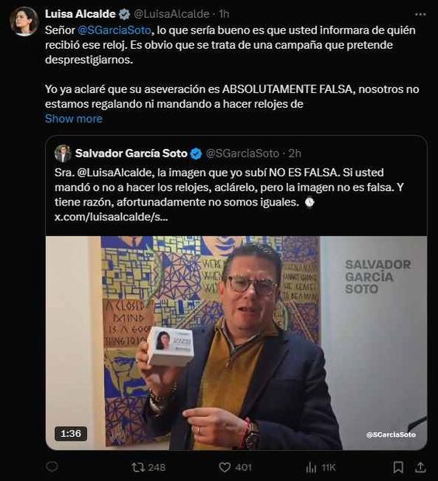Screen dimensions: 438x481
Task: Share the tweet via upload icon
Action: (420, 467)
